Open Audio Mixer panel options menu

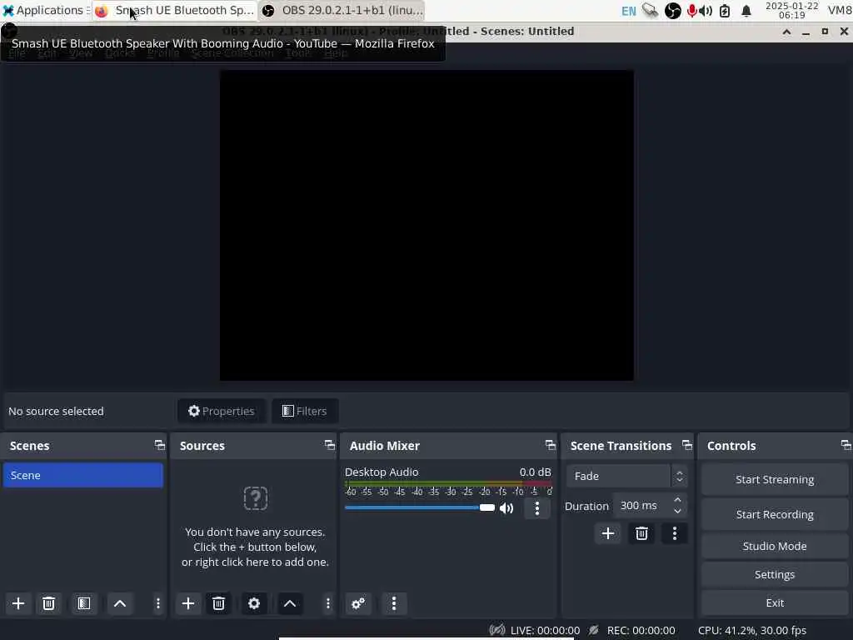(x=394, y=603)
